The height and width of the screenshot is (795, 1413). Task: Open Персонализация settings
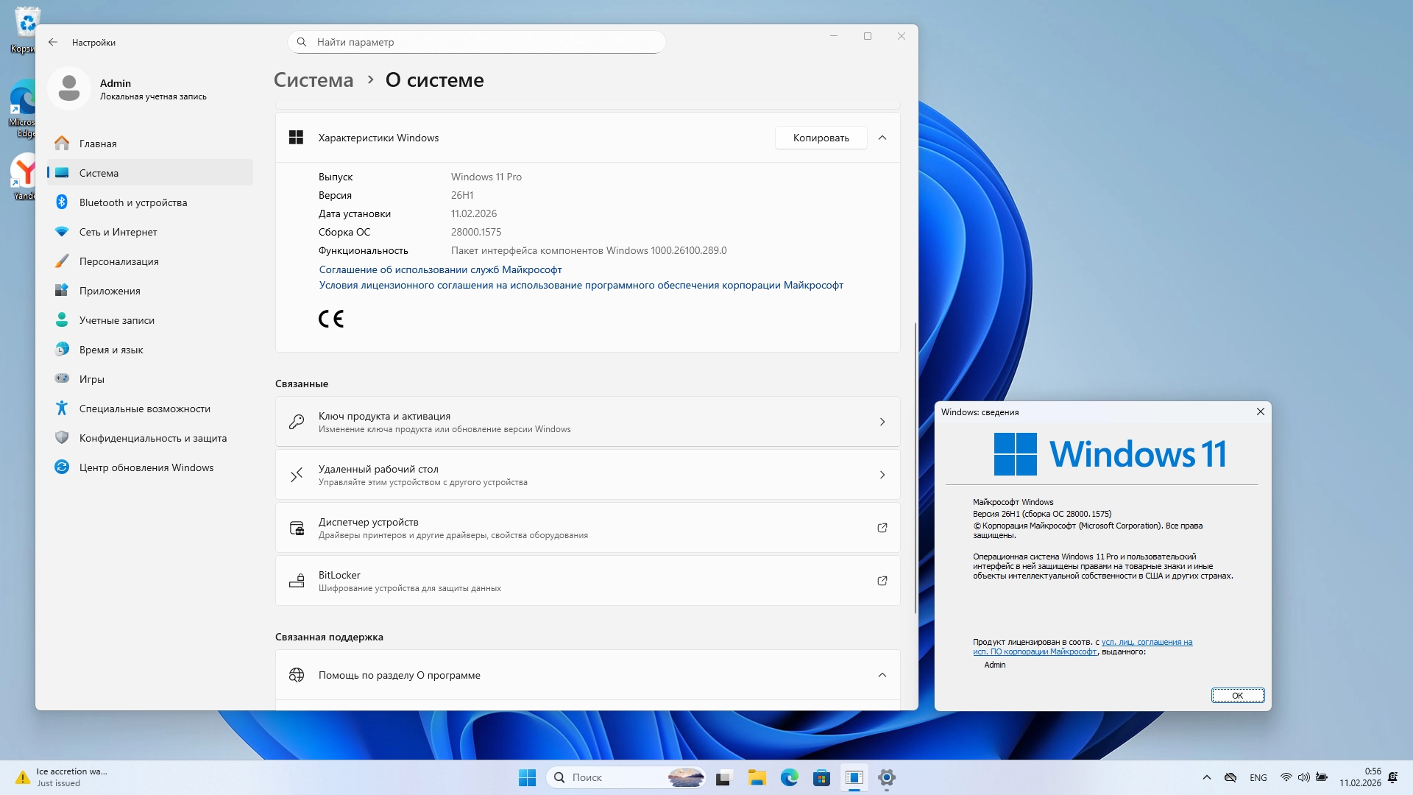point(118,261)
